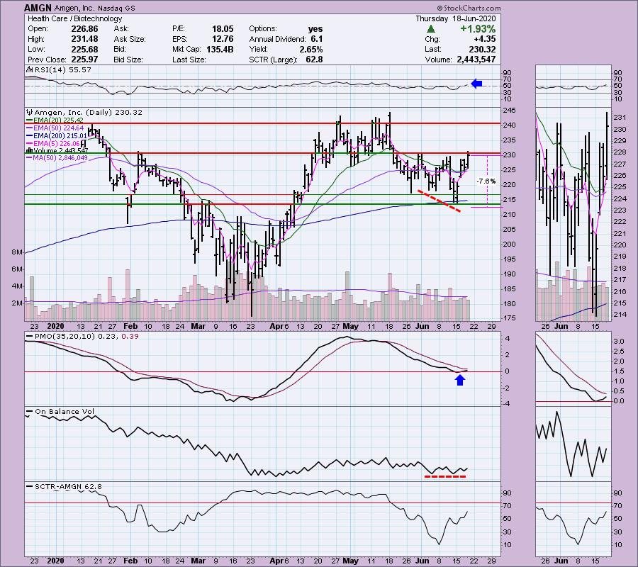This screenshot has width=638, height=567.
Task: Click the Prev Close value 225.97
Action: [x=84, y=60]
